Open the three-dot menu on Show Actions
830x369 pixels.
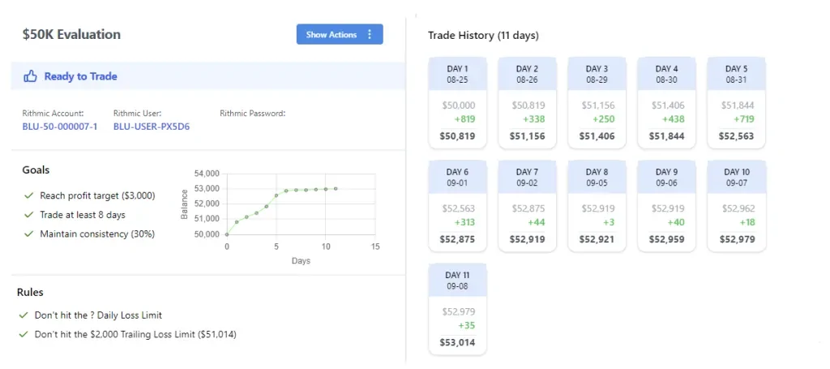click(x=370, y=35)
